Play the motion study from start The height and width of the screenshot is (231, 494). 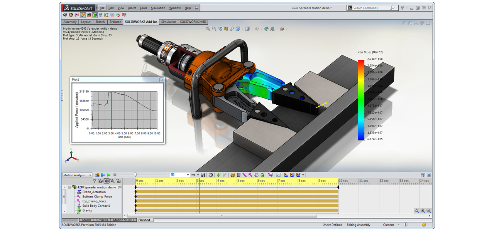[x=103, y=175]
